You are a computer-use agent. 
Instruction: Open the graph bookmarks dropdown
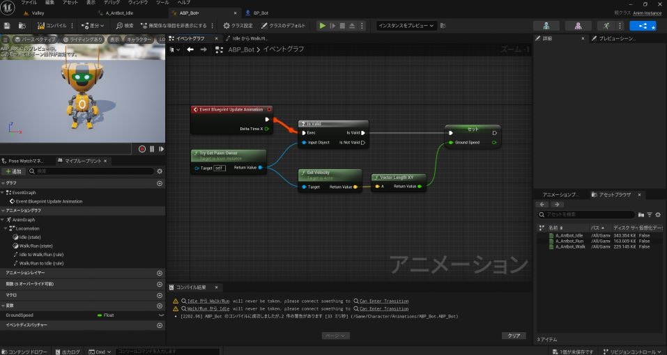(174, 49)
